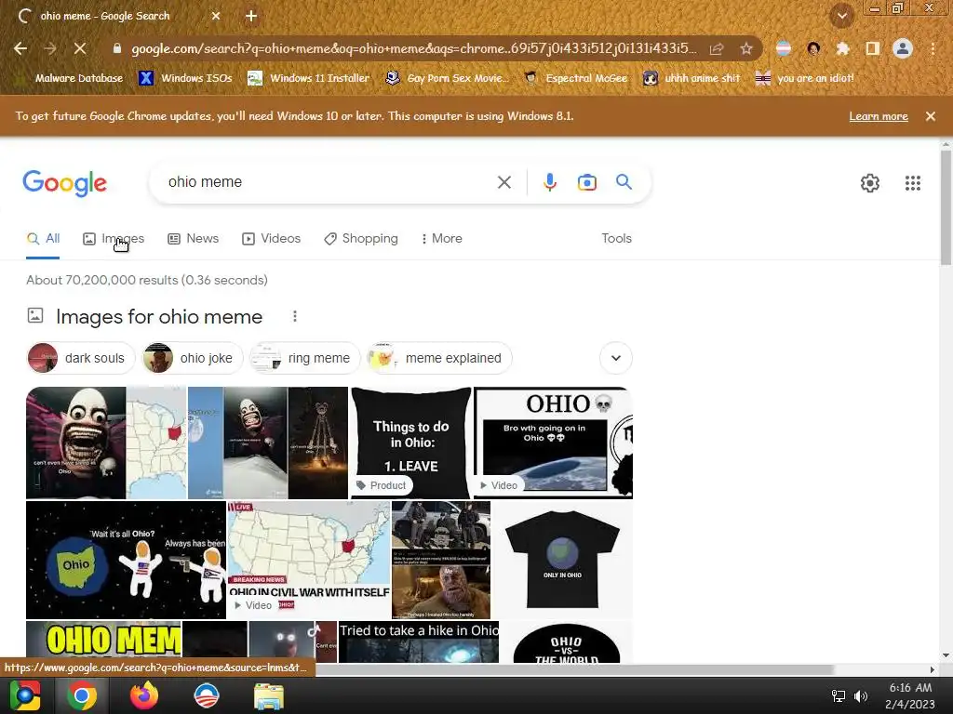The image size is (953, 714).
Task: Open the taskbar clock and date
Action: coord(910,695)
